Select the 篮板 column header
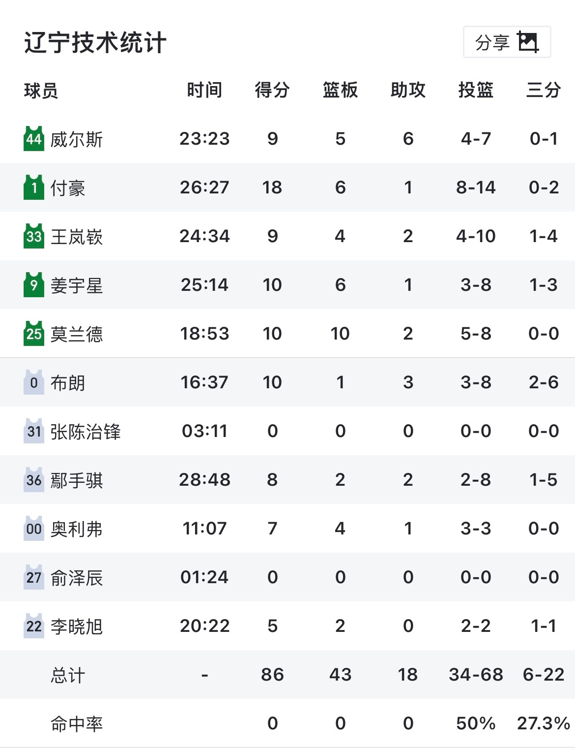The image size is (575, 750). point(340,91)
